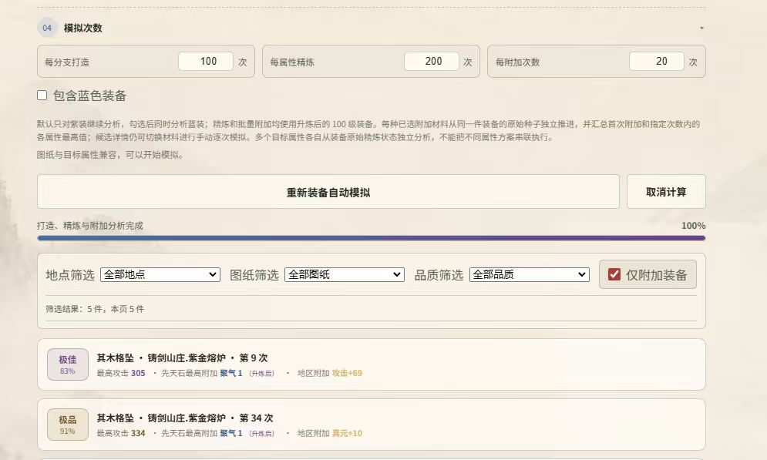Image resolution: width=767 pixels, height=460 pixels.
Task: Open the 其木格坠 第 9 次 result card
Action: tap(372, 364)
